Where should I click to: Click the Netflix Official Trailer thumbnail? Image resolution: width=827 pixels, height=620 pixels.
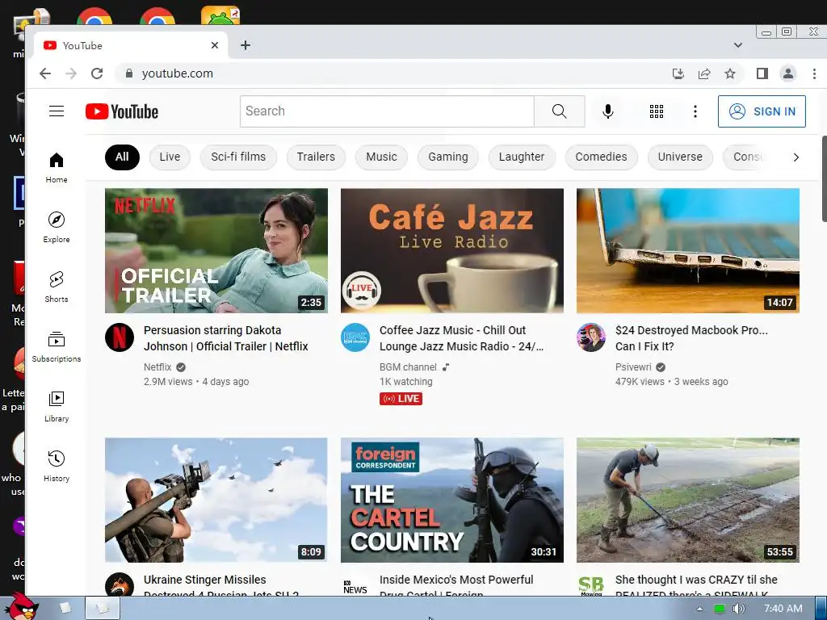coord(216,251)
